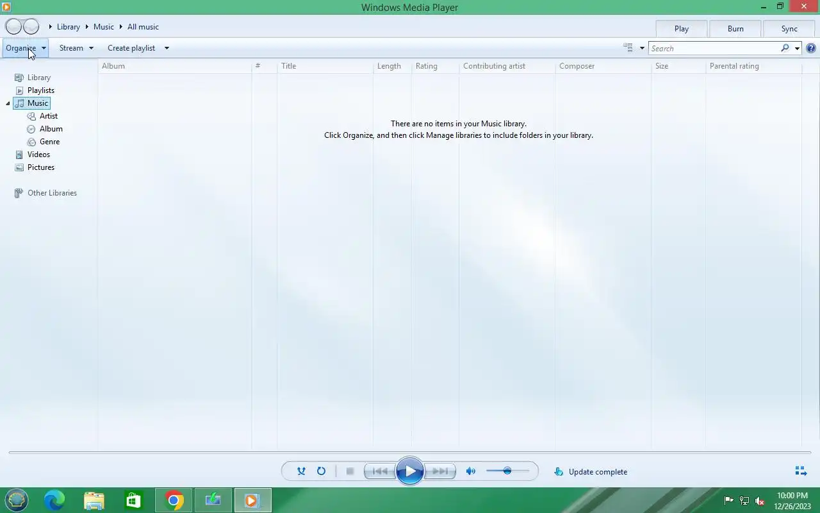Open the Stream menu
820x513 pixels.
76,48
